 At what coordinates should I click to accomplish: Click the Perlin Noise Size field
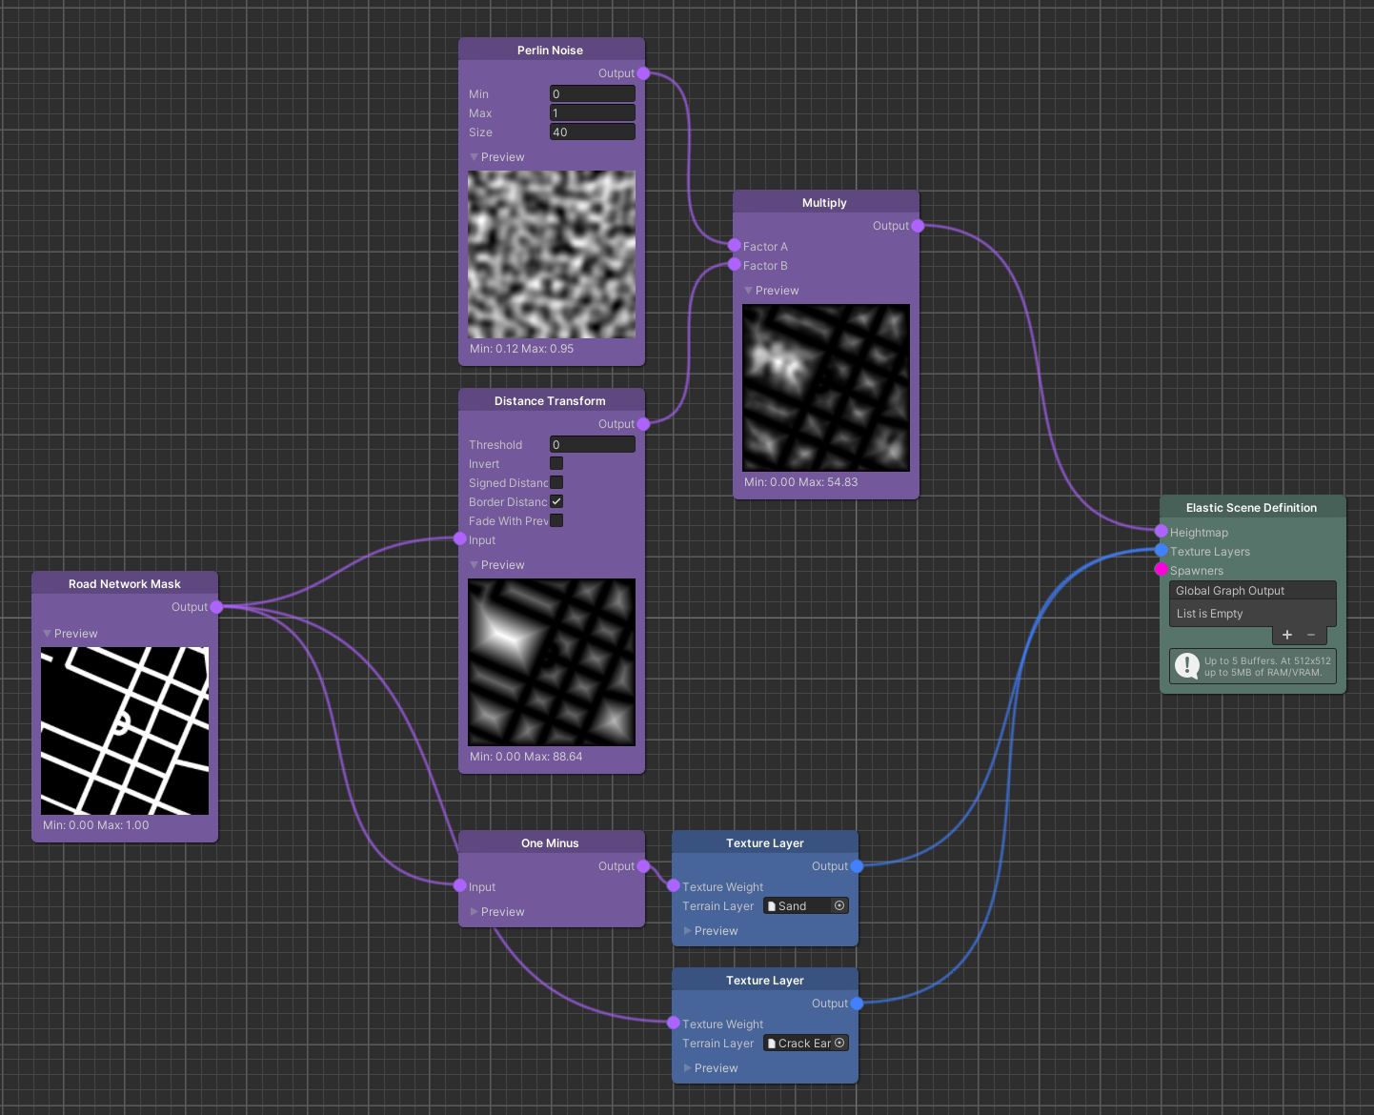(592, 132)
